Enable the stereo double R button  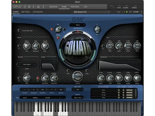[x=64, y=29]
